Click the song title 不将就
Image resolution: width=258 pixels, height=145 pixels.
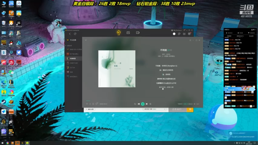point(164,50)
